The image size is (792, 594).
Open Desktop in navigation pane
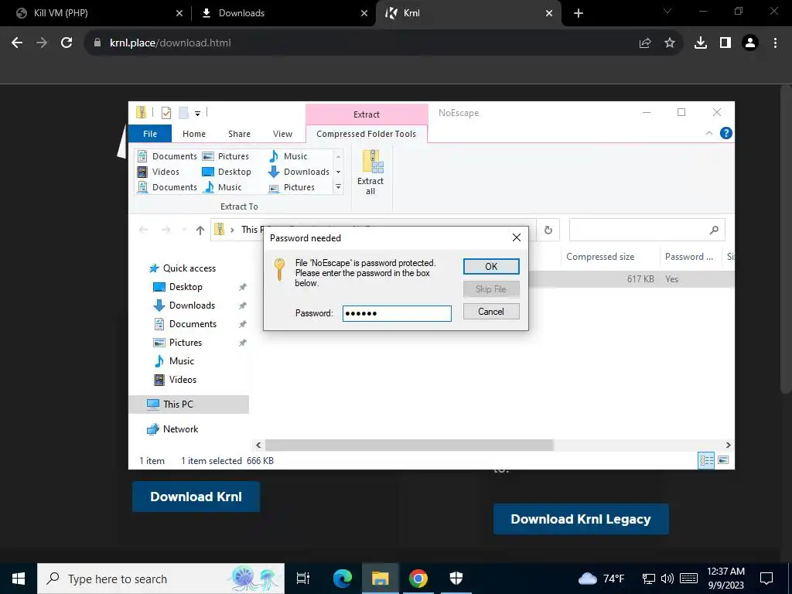point(177,287)
